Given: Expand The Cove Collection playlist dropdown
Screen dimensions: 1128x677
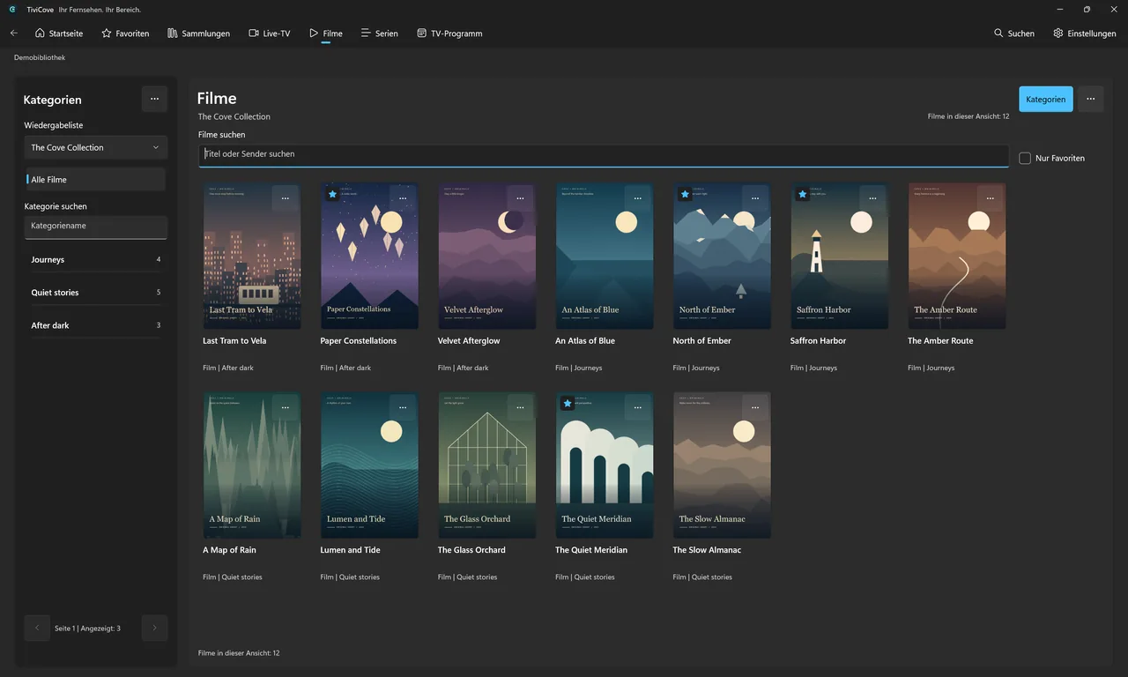Looking at the screenshot, I should tap(95, 147).
